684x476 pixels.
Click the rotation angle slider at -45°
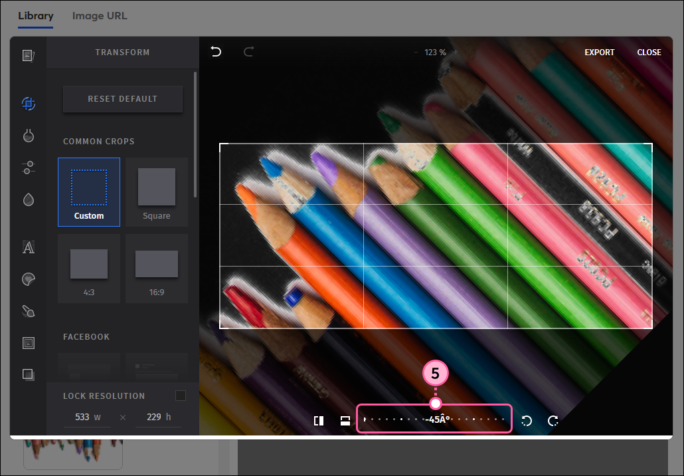click(x=434, y=419)
